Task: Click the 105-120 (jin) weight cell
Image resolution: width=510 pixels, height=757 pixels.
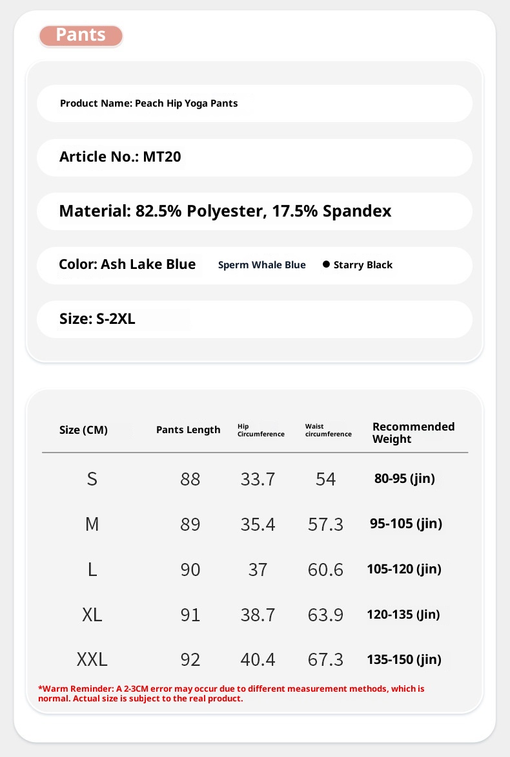Action: [x=404, y=570]
